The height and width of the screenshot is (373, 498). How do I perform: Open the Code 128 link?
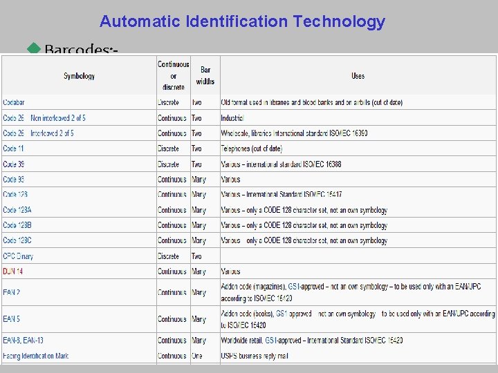[15, 194]
